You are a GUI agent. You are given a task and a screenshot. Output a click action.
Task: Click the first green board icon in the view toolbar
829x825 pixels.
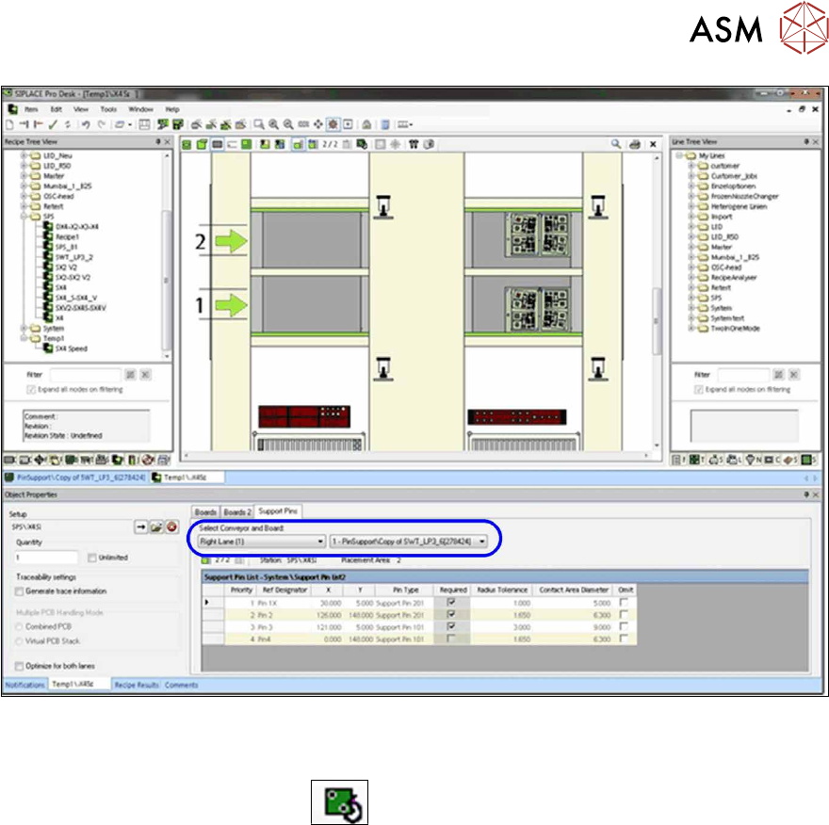tap(187, 144)
